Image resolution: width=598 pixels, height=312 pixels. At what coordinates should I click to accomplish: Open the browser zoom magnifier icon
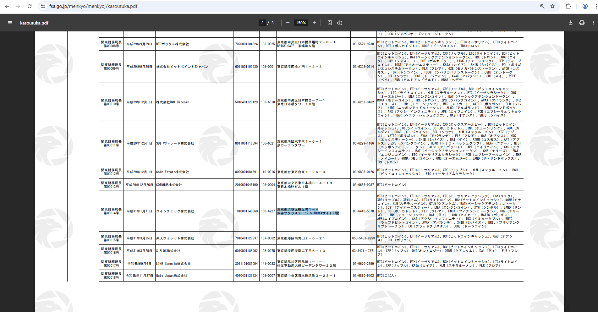point(542,6)
